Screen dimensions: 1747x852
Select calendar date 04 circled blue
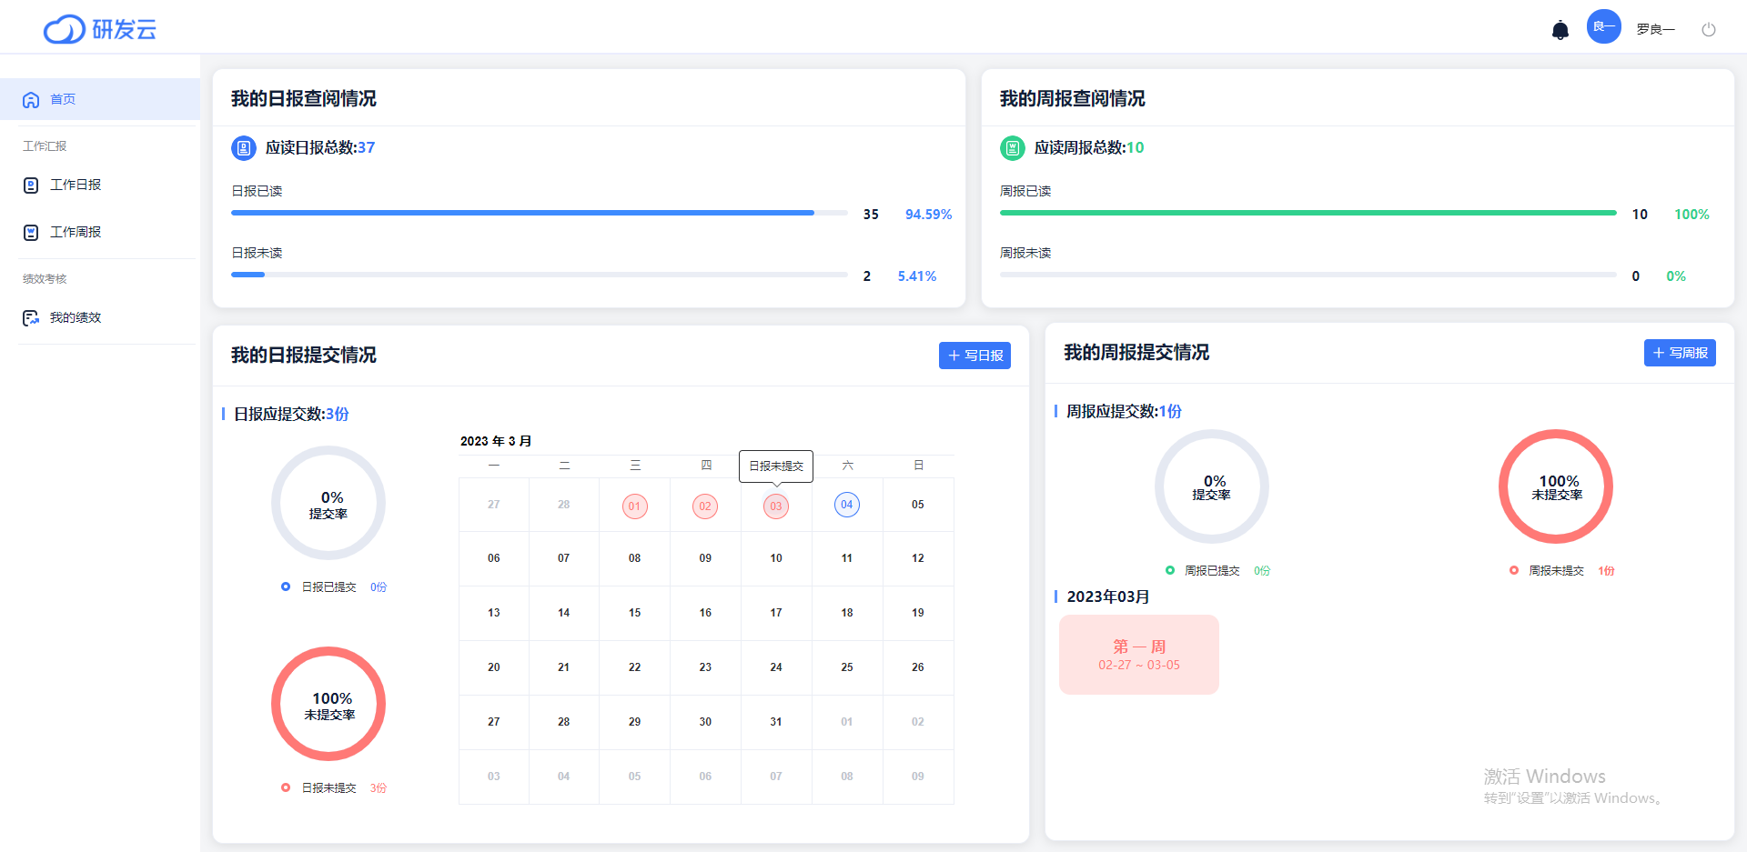pyautogui.click(x=847, y=505)
